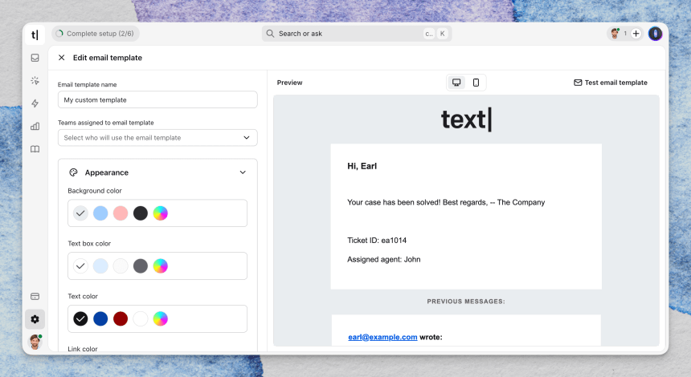Screen dimensions: 691x377
Task: Select the blue text color swatch
Action: click(x=100, y=319)
